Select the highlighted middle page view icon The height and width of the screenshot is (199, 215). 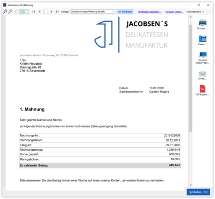(22, 11)
